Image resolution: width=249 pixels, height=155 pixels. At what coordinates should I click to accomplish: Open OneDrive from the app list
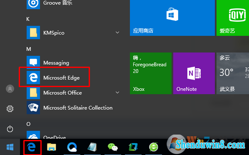46,135
